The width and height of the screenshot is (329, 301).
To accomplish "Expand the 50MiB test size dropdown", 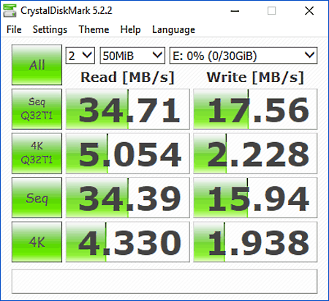I will [132, 56].
